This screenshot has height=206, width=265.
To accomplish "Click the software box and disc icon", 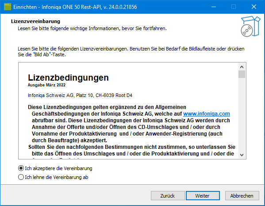I will pos(250,26).
